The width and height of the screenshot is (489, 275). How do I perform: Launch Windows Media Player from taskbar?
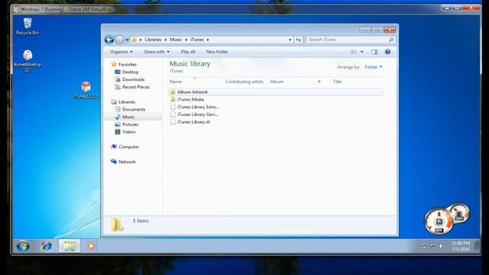point(91,246)
